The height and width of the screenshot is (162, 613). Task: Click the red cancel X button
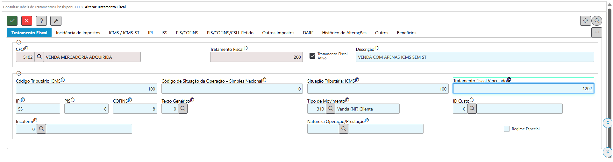coord(27,21)
